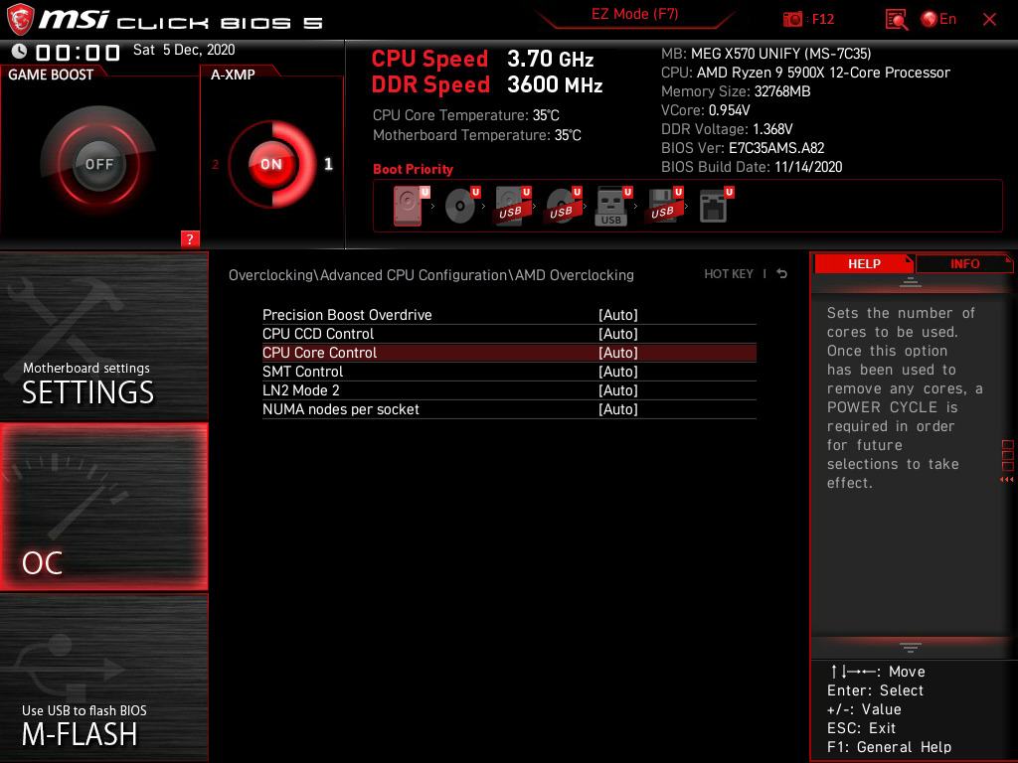Switch to the HELP tab
This screenshot has width=1018, height=763.
coord(864,264)
